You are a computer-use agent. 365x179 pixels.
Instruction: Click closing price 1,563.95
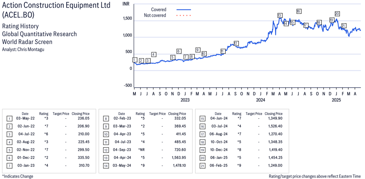click(179, 157)
